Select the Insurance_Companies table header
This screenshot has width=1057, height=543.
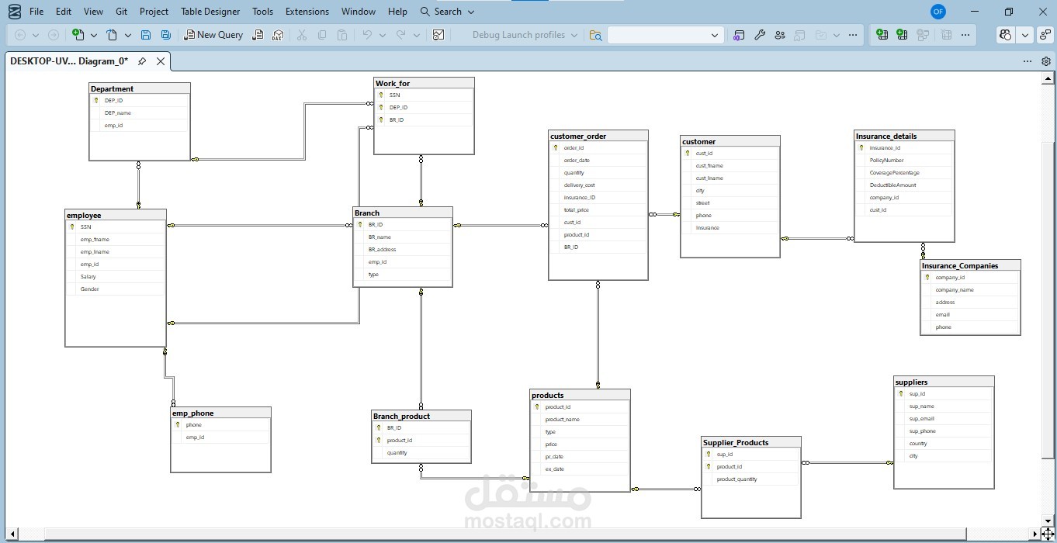970,265
